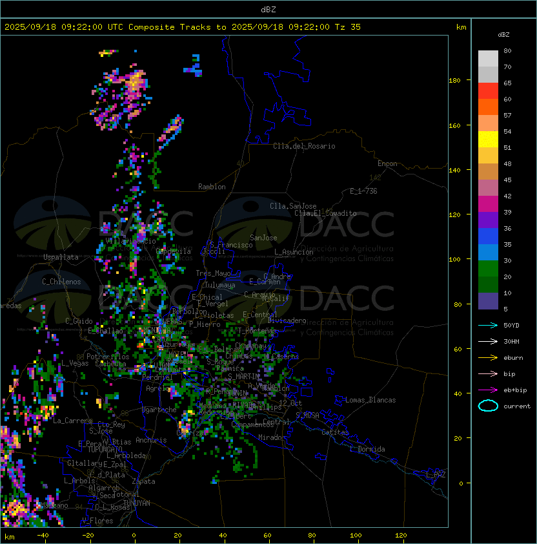Click the 'current' legend label

pos(517,406)
